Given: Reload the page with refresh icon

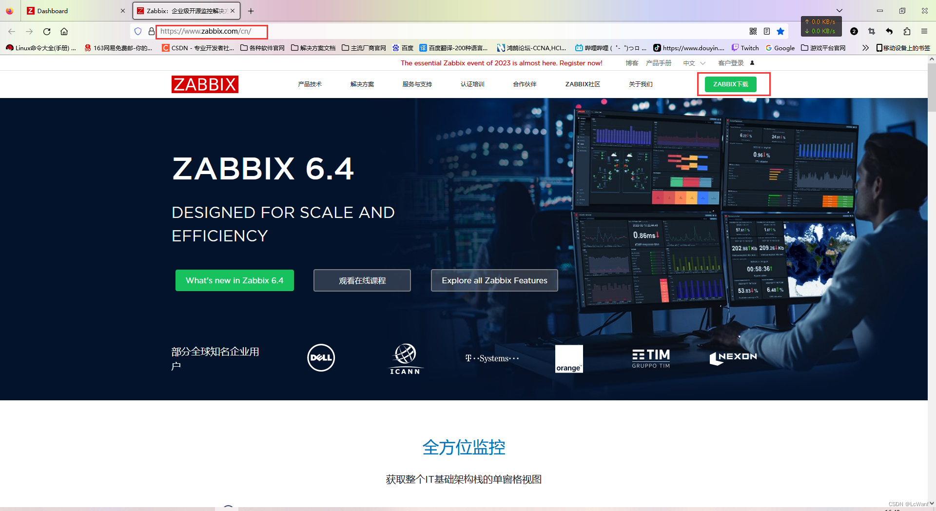Looking at the screenshot, I should (47, 31).
